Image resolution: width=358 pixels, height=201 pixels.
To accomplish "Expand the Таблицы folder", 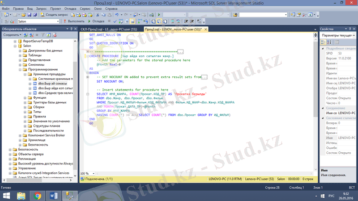I will tap(20, 55).
